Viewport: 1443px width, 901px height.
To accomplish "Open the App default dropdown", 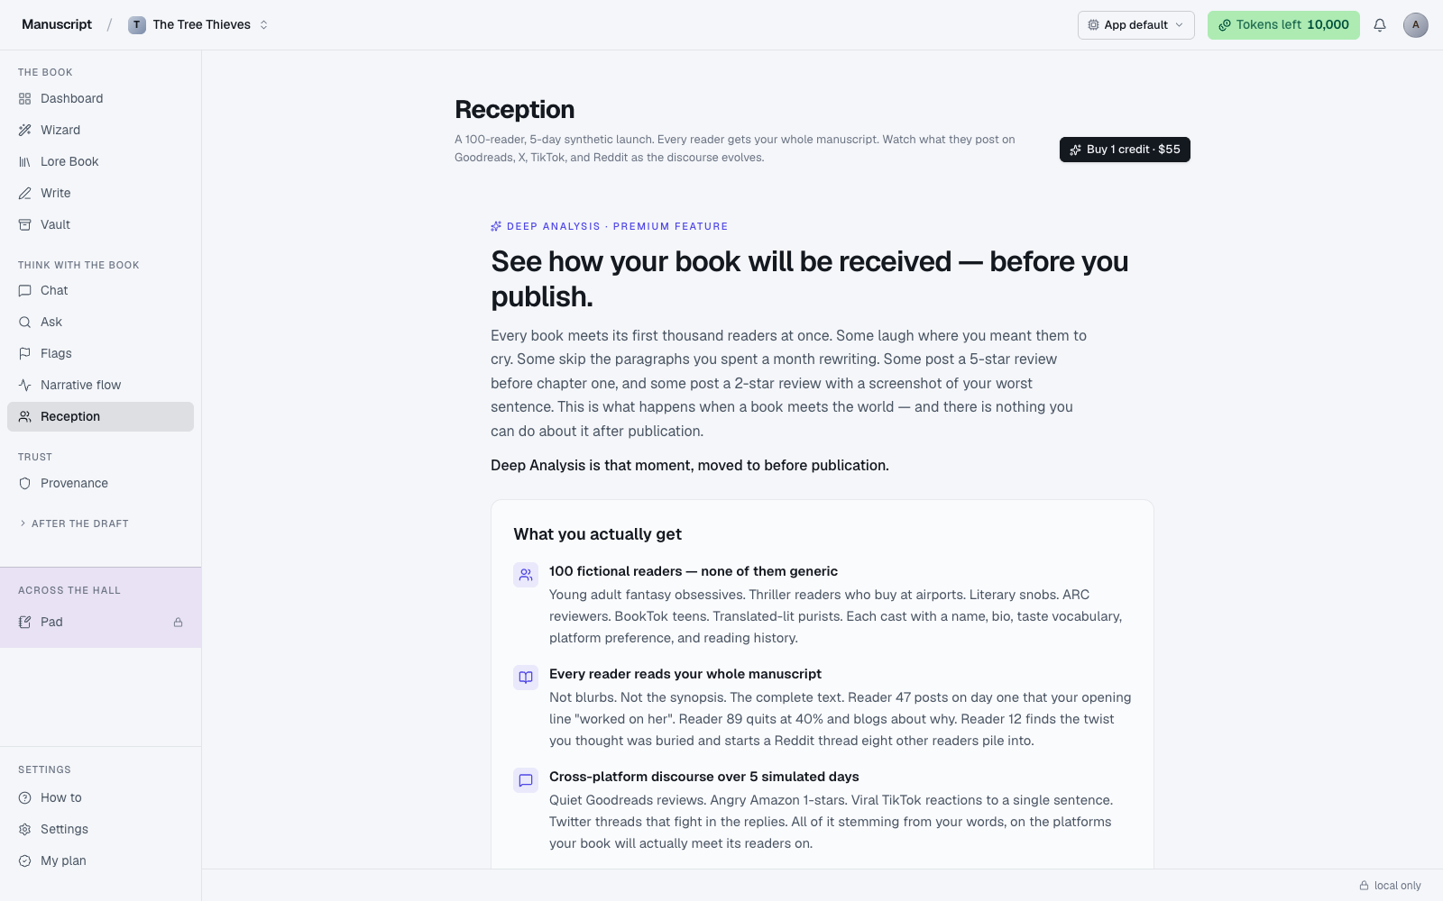I will 1136,25.
